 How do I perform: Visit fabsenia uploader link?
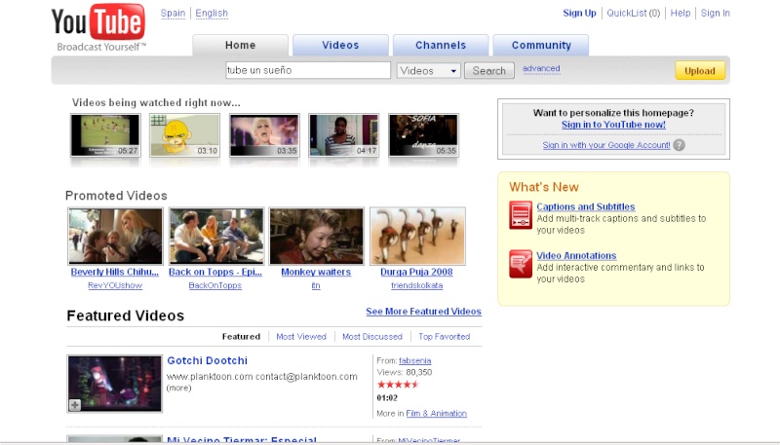(415, 360)
